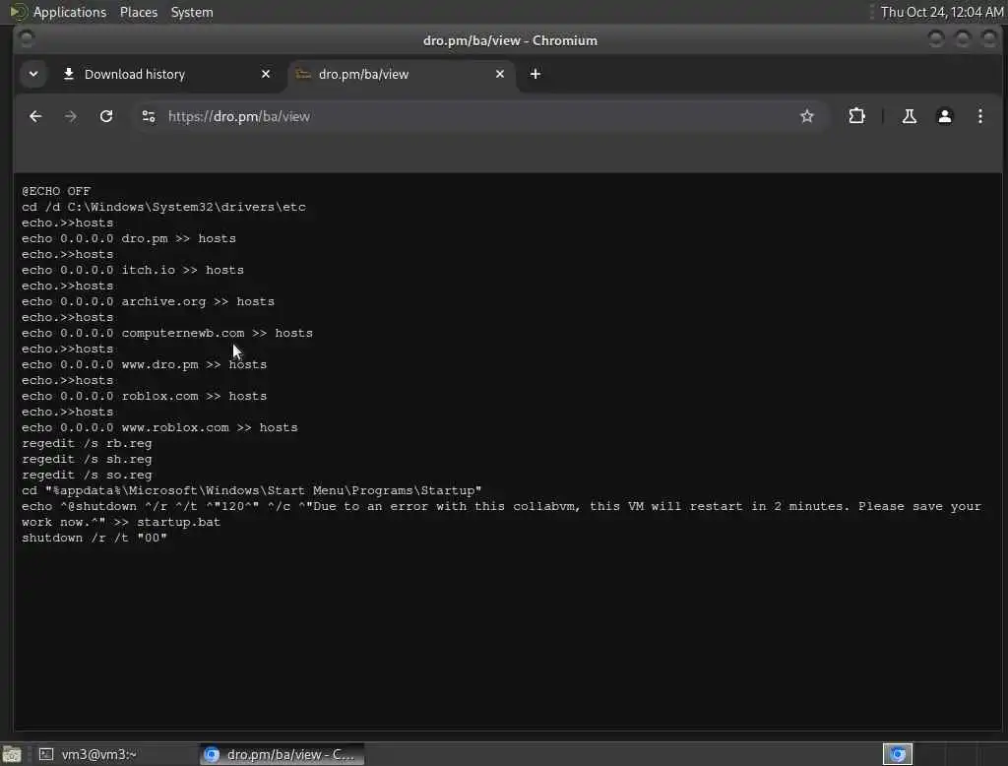Viewport: 1008px width, 766px height.
Task: Open the System menu
Action: pyautogui.click(x=192, y=12)
